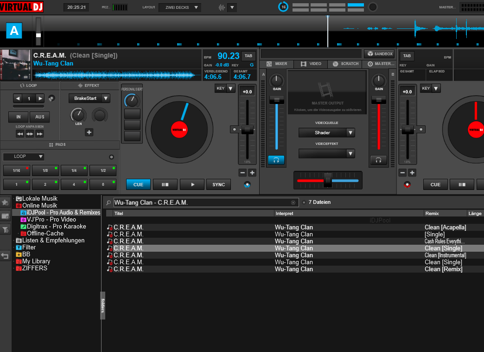Click the deck A pitch minus button
This screenshot has width=484, height=352.
coord(242,173)
